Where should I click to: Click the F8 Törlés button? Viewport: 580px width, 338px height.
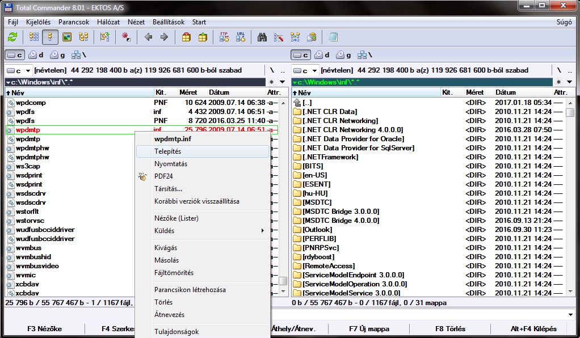[x=450, y=329]
